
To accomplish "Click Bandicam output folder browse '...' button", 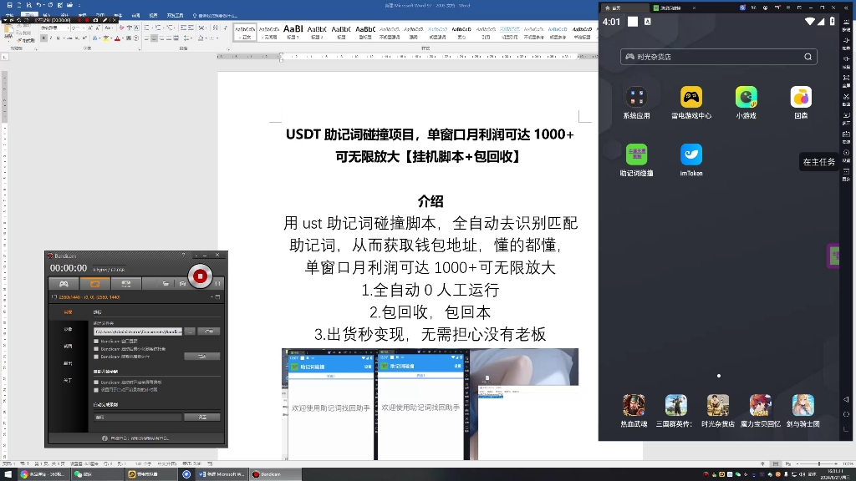I will click(x=190, y=332).
